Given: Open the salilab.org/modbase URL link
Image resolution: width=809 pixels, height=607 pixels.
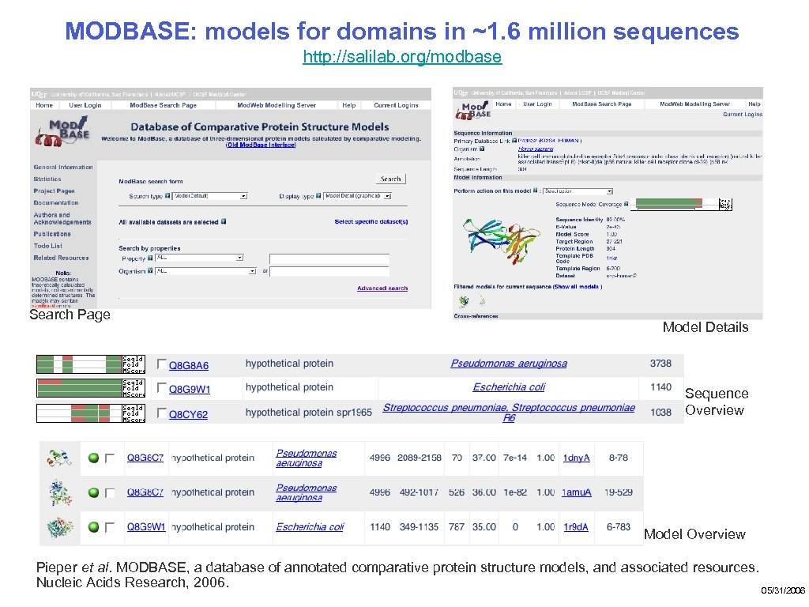Looking at the screenshot, I should pyautogui.click(x=402, y=56).
